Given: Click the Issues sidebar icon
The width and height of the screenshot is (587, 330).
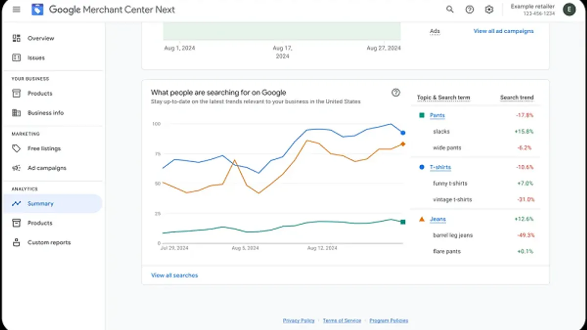Looking at the screenshot, I should click(x=17, y=58).
